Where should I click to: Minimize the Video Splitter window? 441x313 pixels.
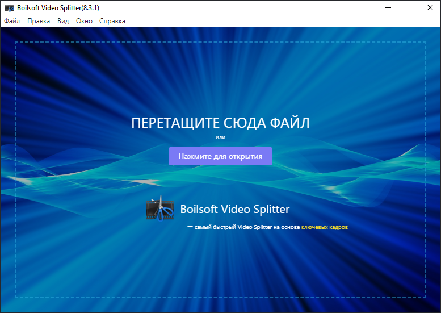tap(388, 8)
